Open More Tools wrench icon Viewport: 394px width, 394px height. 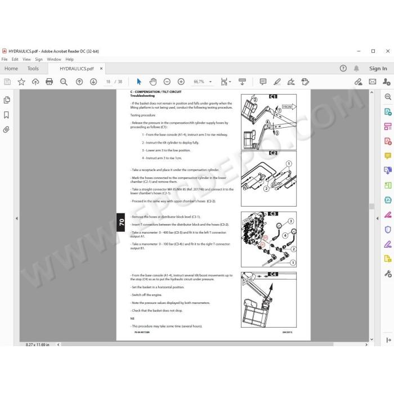(388, 274)
